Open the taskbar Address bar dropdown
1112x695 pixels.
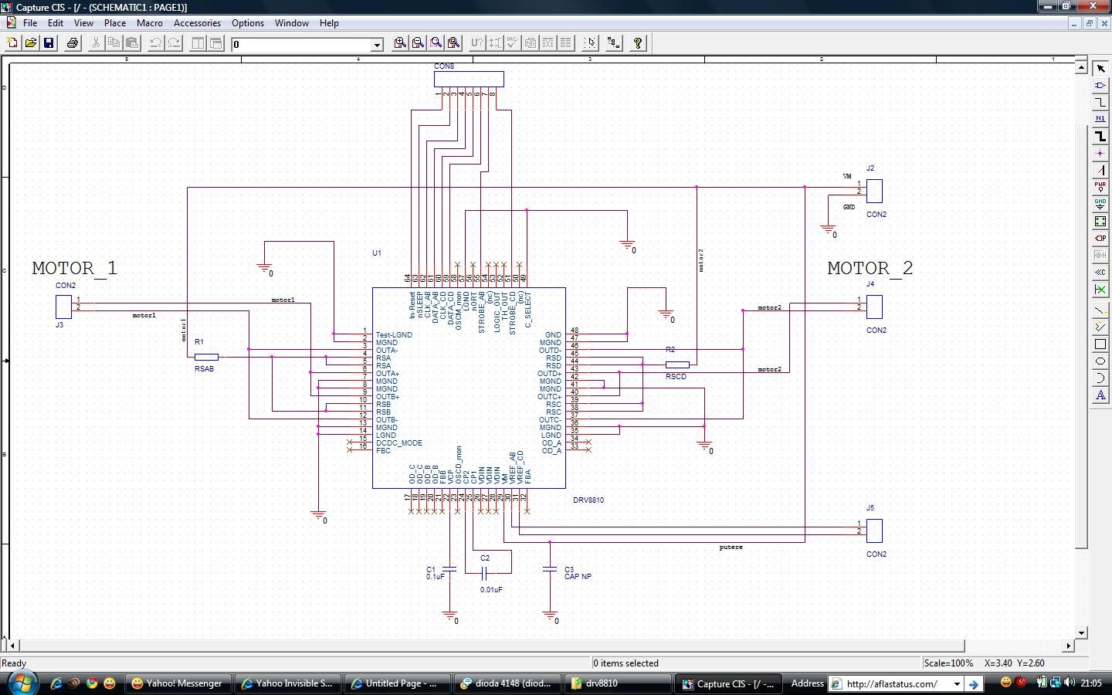957,683
